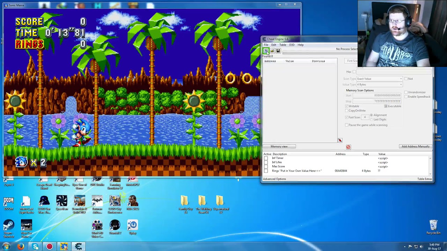Click the Skype taskbar icon
Image resolution: width=447 pixels, height=251 pixels.
pyautogui.click(x=35, y=247)
